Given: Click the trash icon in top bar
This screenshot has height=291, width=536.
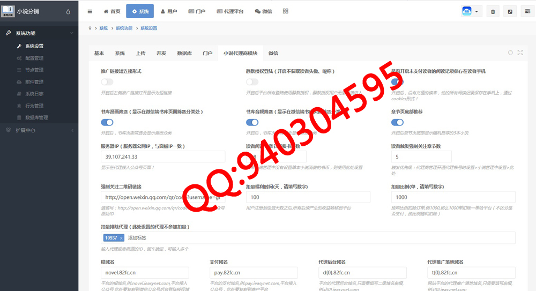Looking at the screenshot, I should (493, 11).
